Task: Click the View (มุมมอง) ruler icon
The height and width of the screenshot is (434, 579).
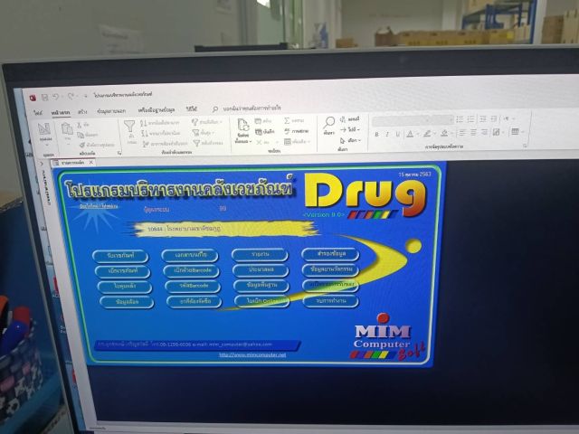Action: click(x=44, y=129)
